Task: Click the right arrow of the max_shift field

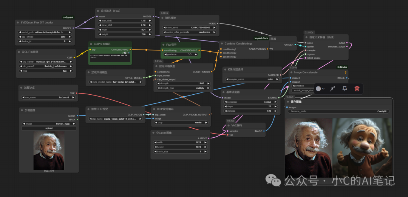Action: pyautogui.click(x=150, y=21)
